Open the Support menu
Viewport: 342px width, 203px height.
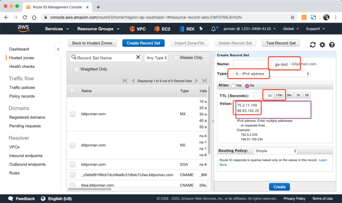tap(315, 29)
